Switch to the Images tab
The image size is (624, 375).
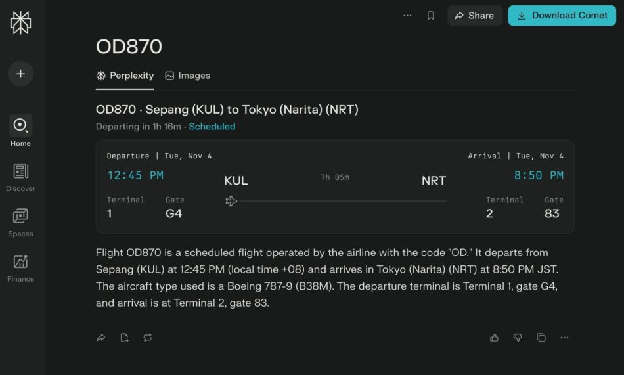point(188,76)
